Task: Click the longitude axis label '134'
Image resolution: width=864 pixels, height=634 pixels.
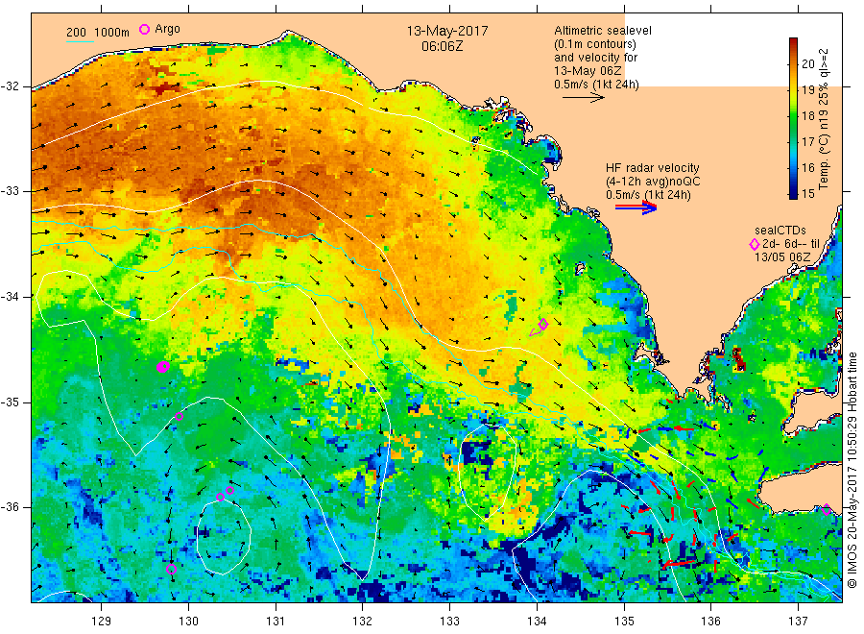Action: tap(537, 622)
